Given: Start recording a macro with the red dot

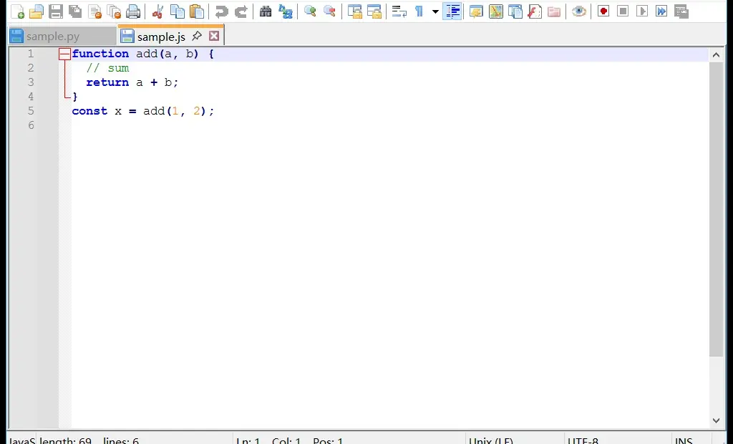Looking at the screenshot, I should (x=603, y=11).
